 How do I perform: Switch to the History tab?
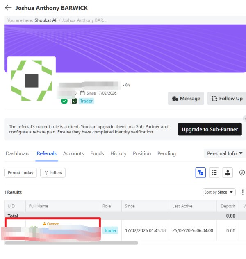click(x=118, y=153)
